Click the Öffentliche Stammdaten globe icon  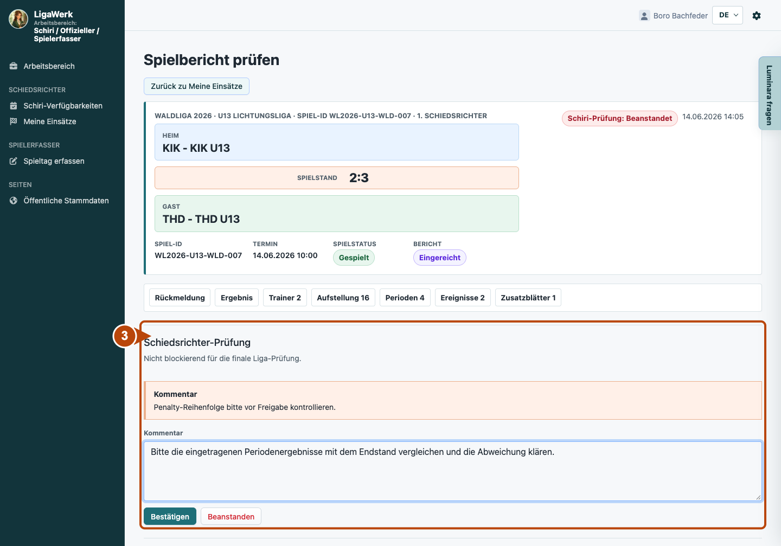[x=14, y=201]
